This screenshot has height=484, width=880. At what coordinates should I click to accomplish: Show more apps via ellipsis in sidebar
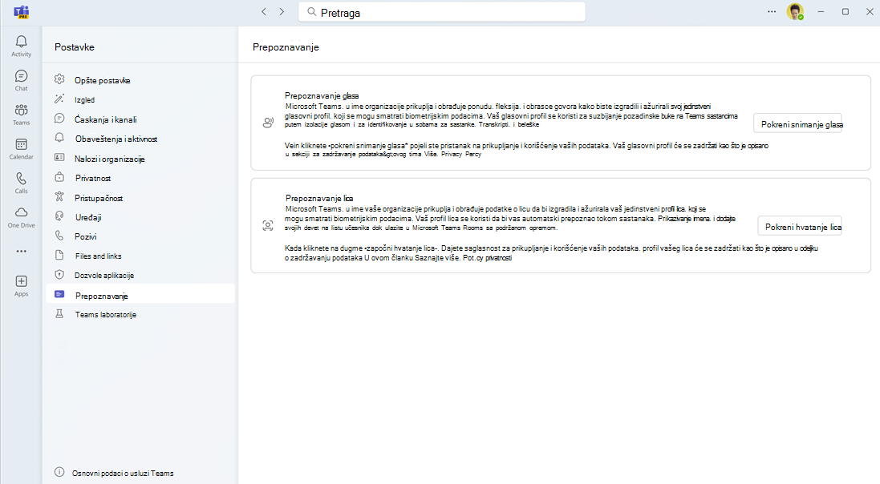22,252
